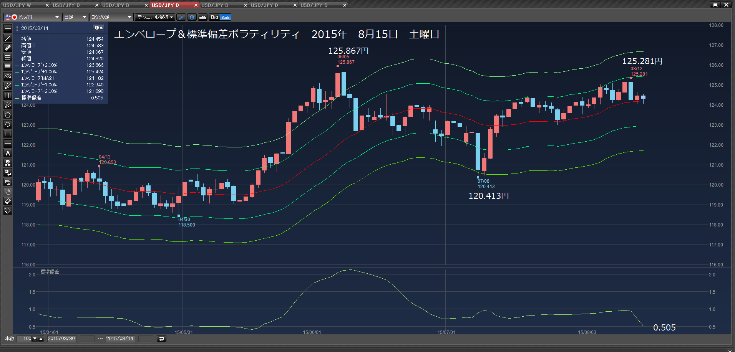Image resolution: width=735 pixels, height=352 pixels.
Task: Click the return arrow reset button
Action: point(162,339)
